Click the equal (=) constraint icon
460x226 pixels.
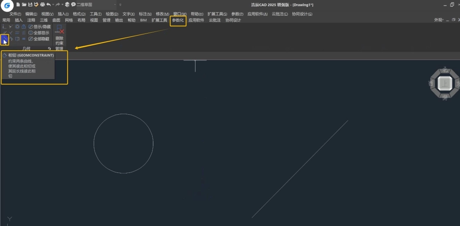coord(24,39)
